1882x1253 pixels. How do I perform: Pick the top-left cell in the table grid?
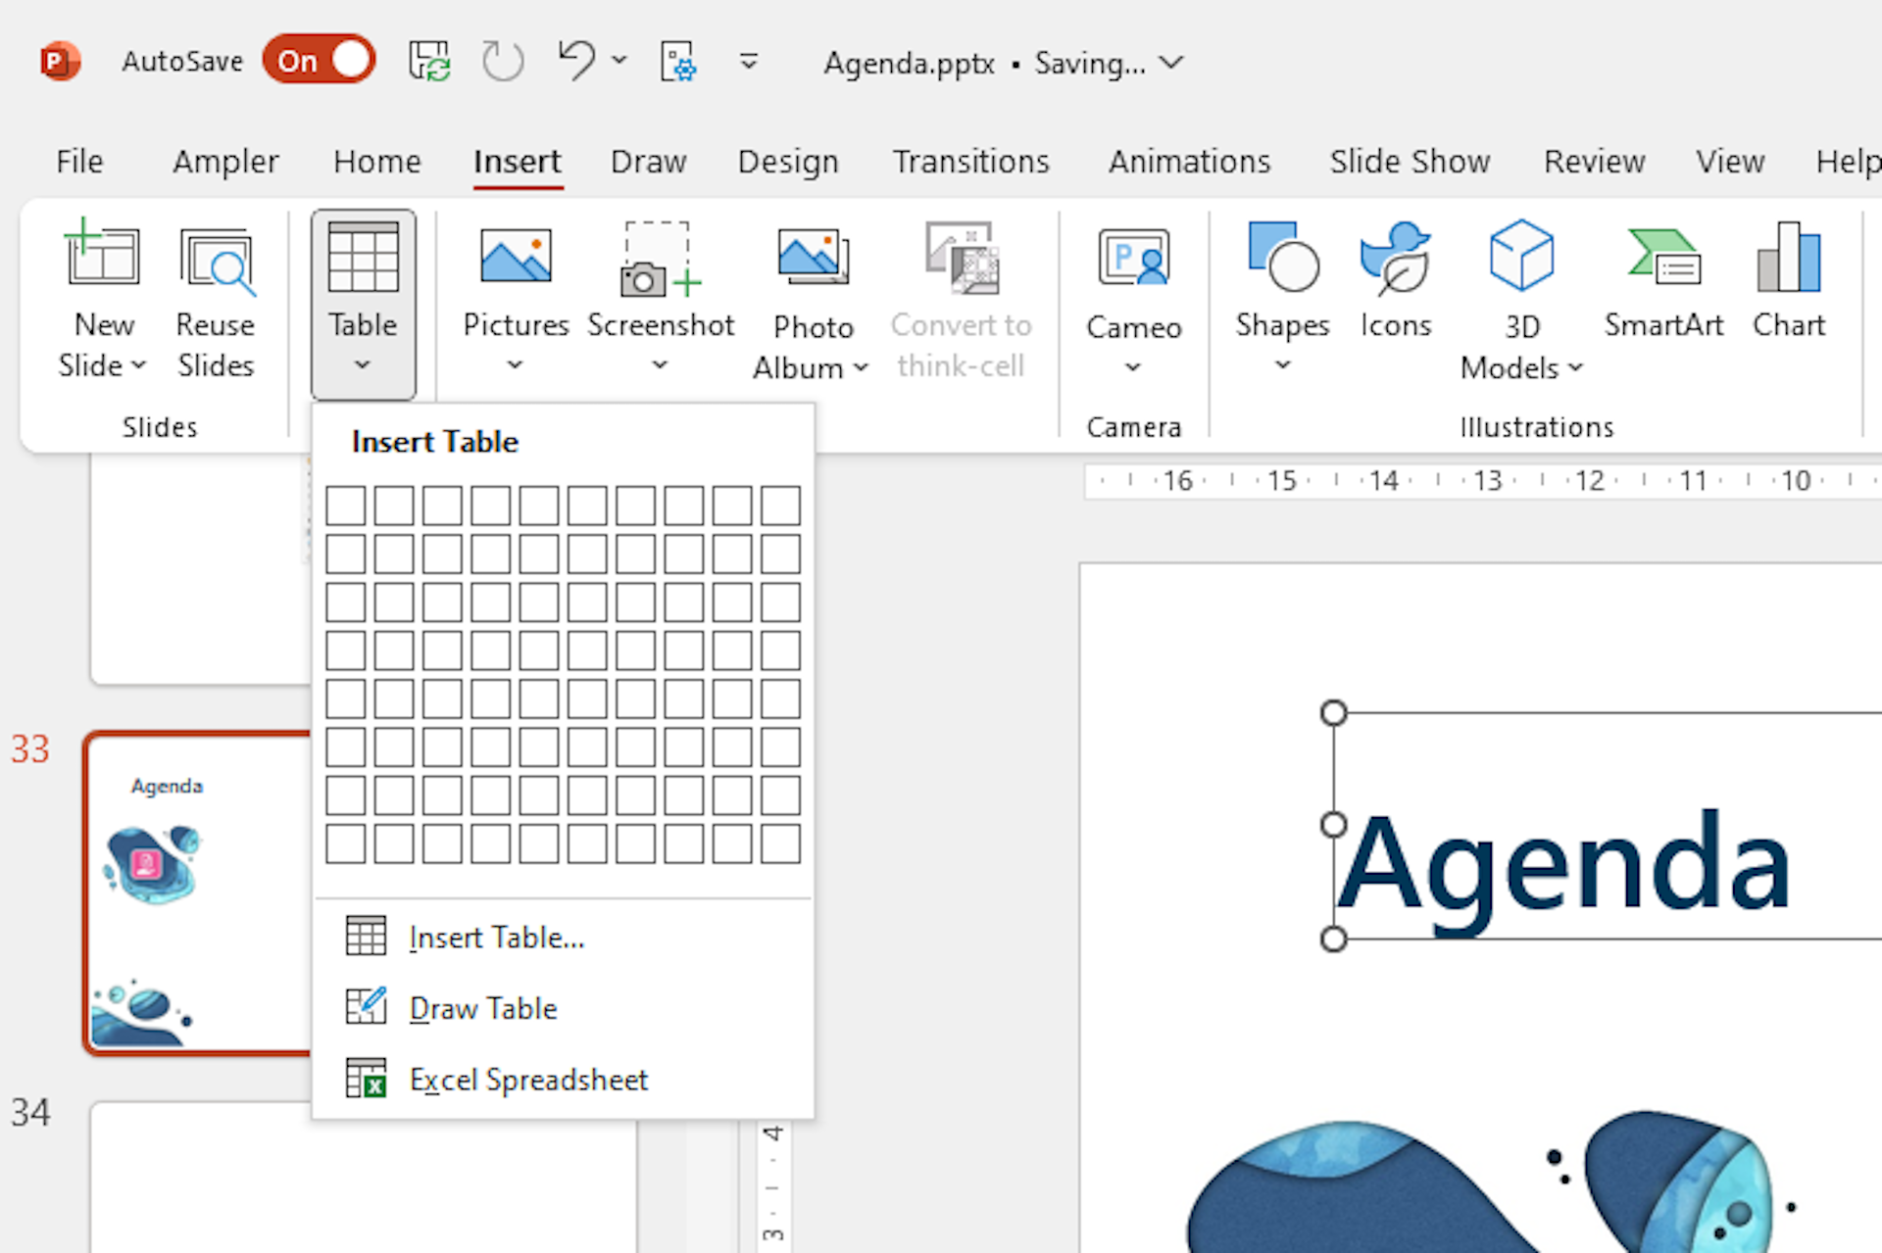[x=346, y=505]
